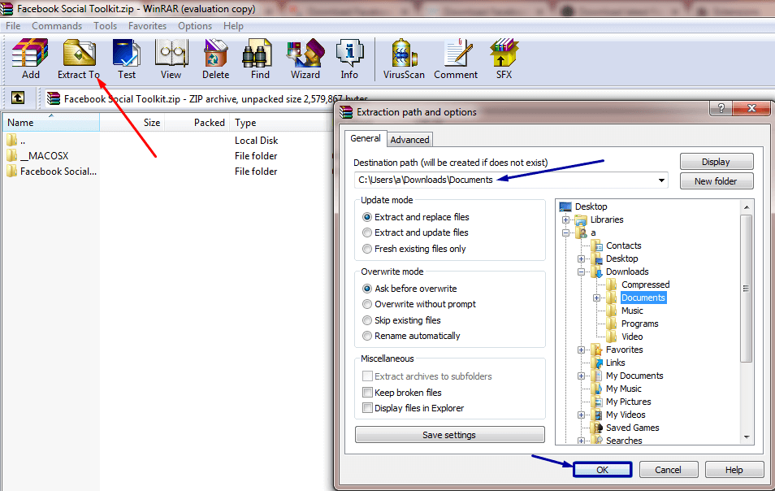Click the Favorites star folder icon
775x491 pixels.
click(x=598, y=350)
